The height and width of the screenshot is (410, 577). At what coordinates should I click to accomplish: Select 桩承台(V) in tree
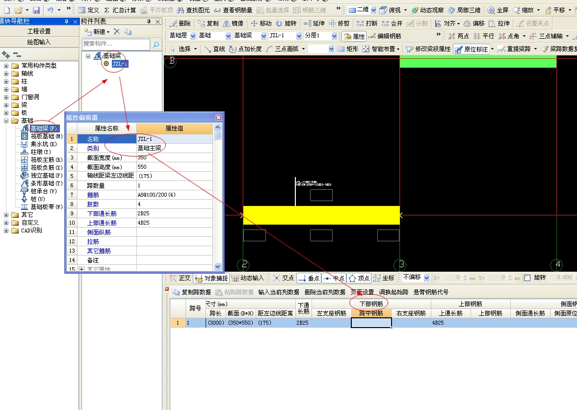coord(39,191)
